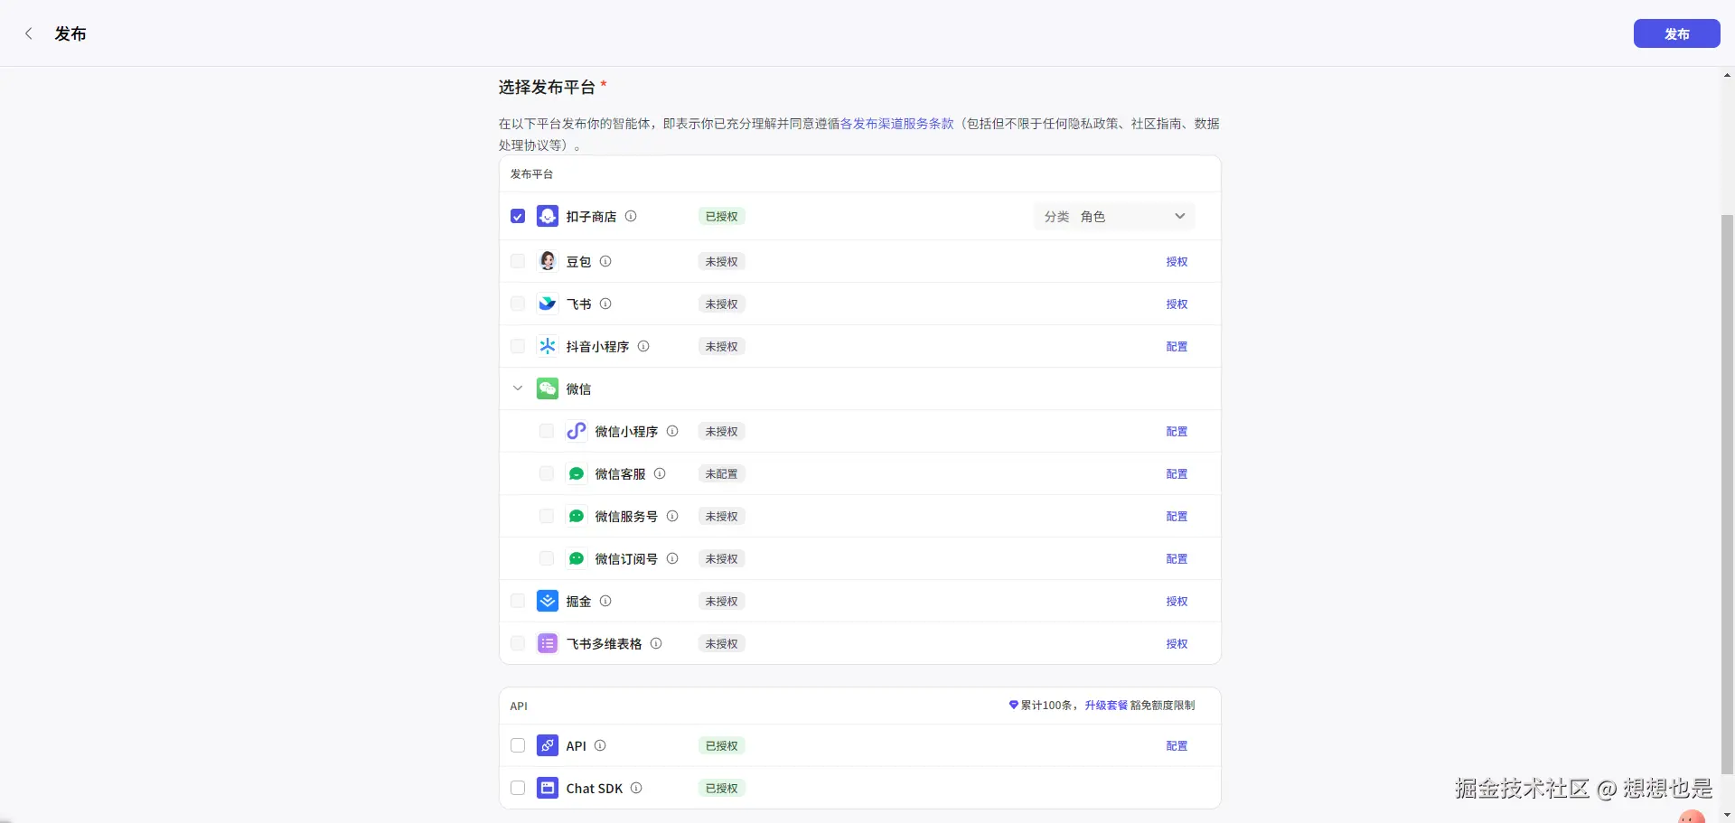Click the 飞书多维表格 icon
The width and height of the screenshot is (1735, 823).
pos(548,643)
